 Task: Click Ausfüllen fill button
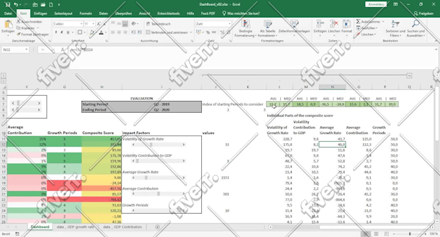[368, 28]
